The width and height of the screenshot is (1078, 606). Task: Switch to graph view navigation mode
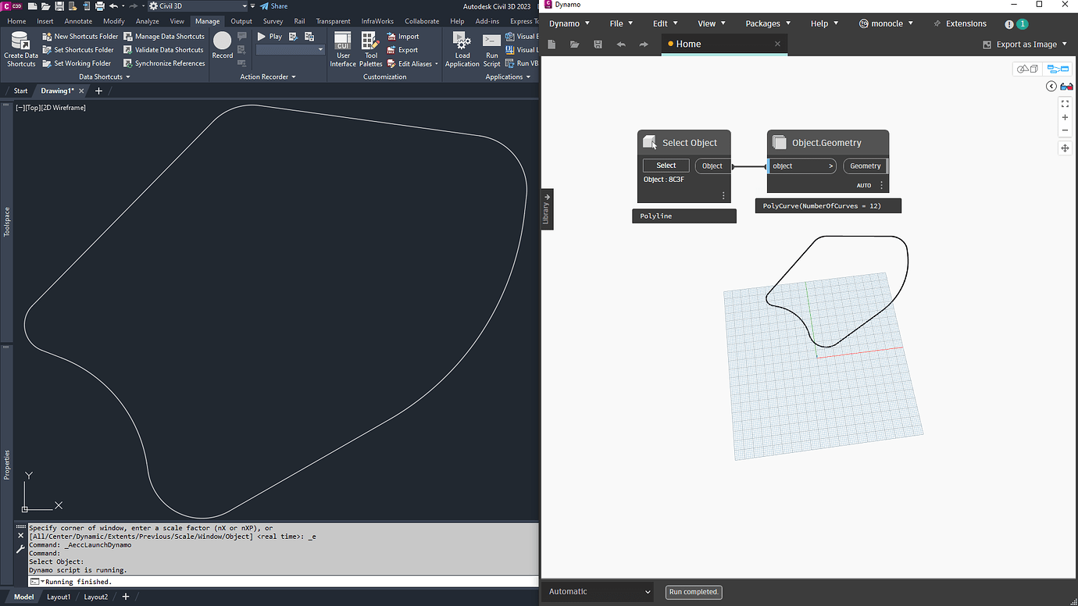[x=1058, y=70]
